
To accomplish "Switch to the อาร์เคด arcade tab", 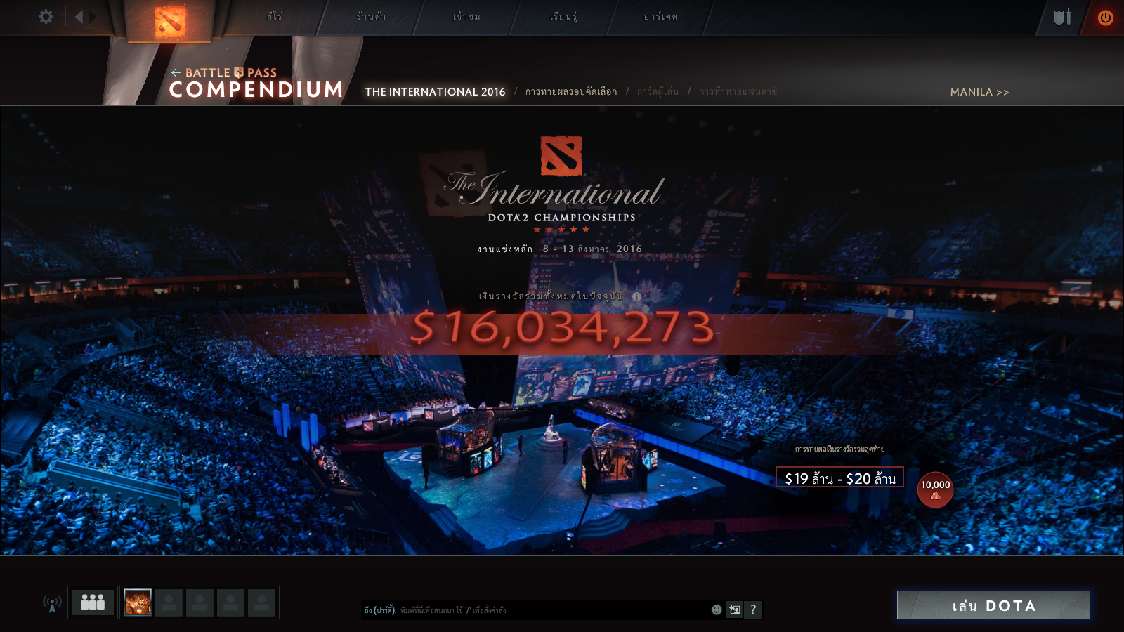I will point(660,16).
